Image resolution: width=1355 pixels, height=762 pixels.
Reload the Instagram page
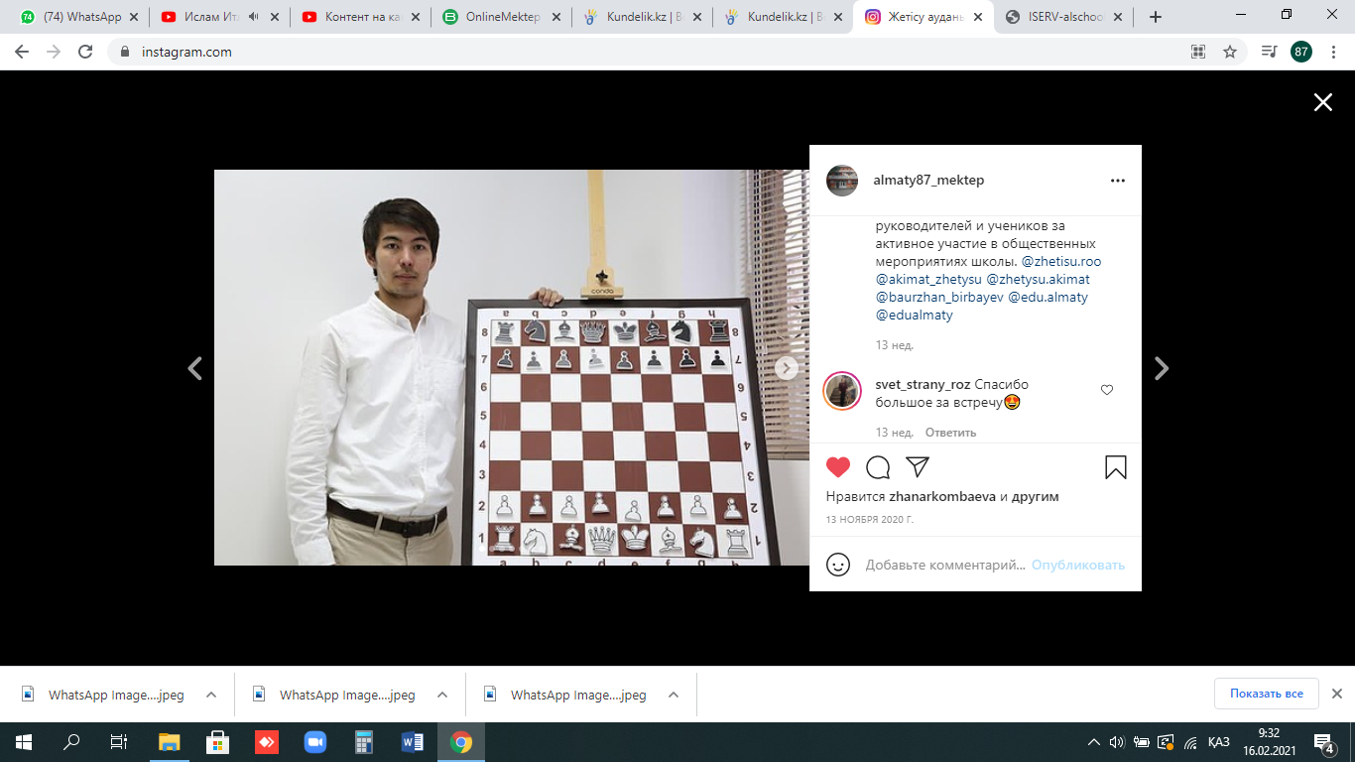(85, 52)
